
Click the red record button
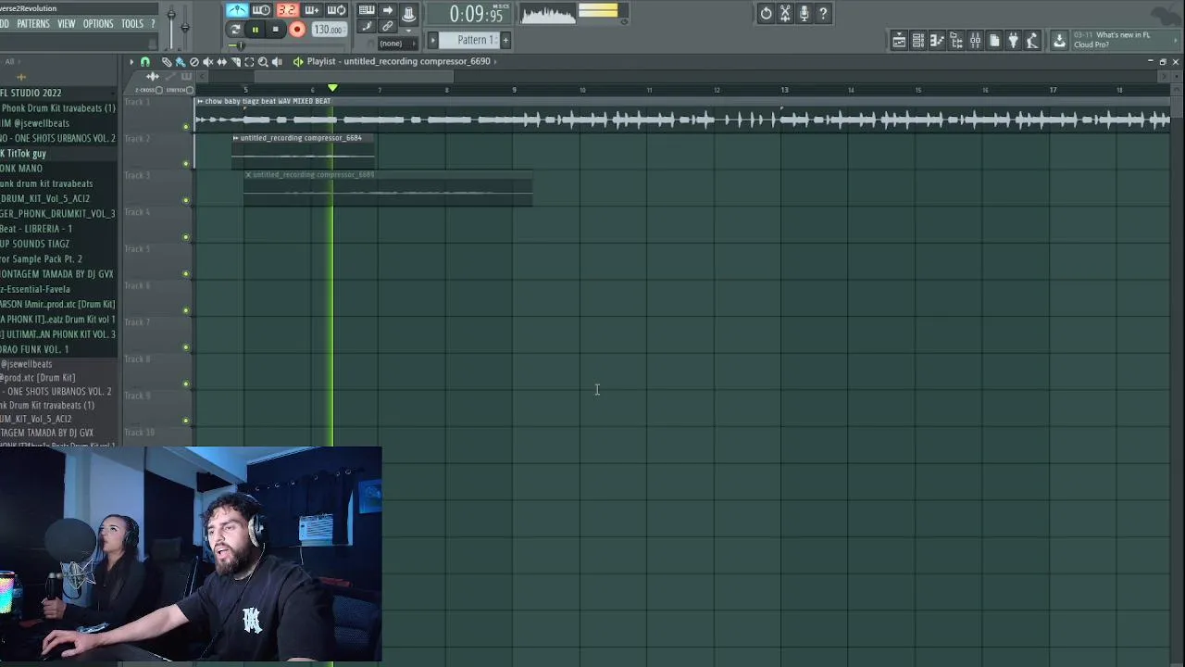coord(297,30)
